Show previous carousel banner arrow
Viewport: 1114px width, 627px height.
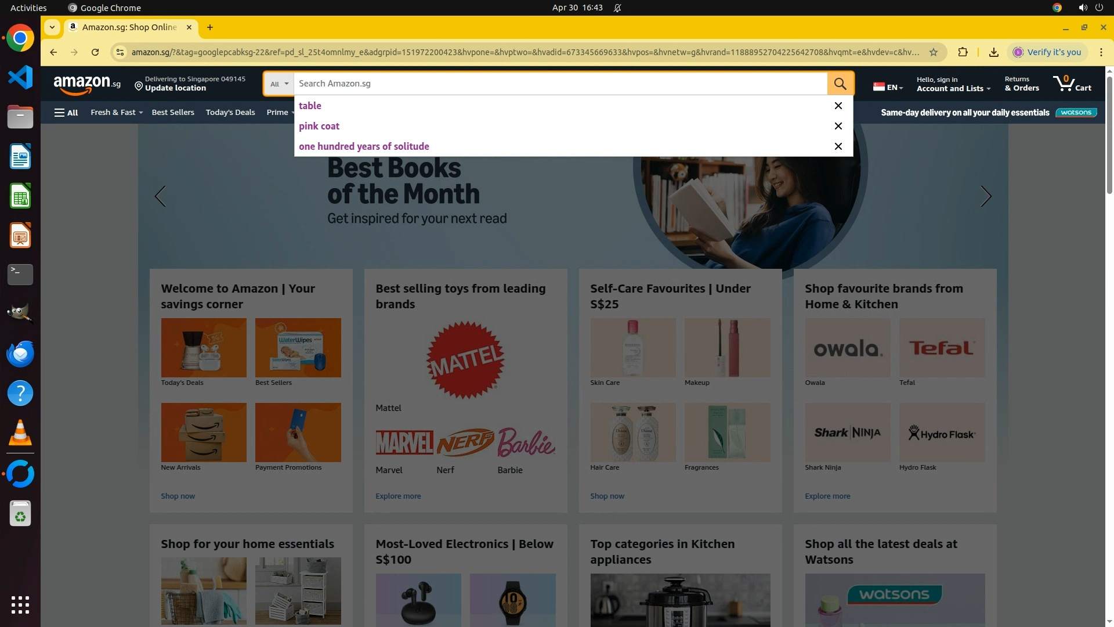pos(160,196)
